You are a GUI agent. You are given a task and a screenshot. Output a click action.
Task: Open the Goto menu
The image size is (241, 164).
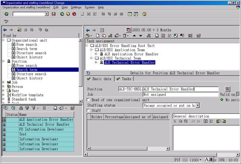[x=65, y=7]
